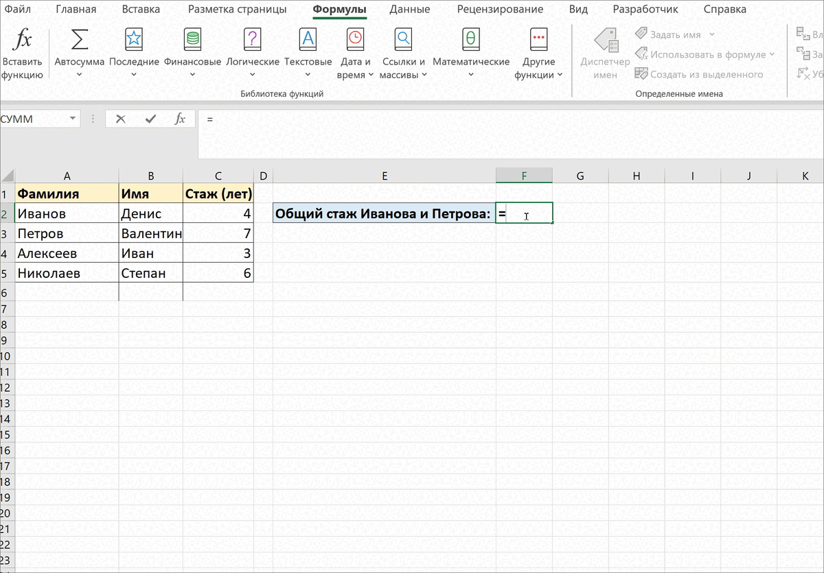Select cell with Иванов surname

click(x=67, y=214)
